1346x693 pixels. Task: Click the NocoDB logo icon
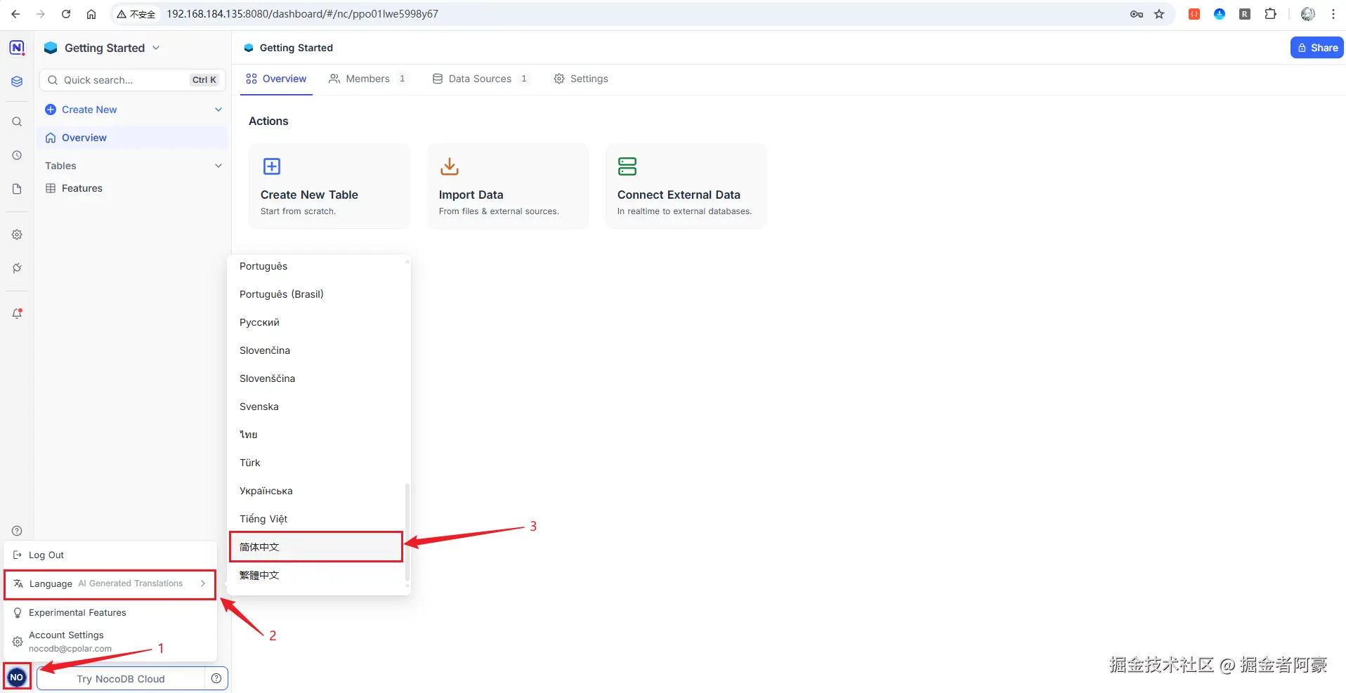(x=17, y=48)
